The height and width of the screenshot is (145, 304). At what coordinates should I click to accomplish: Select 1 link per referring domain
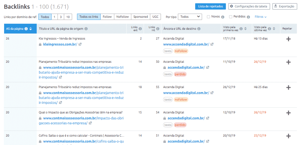point(55,17)
